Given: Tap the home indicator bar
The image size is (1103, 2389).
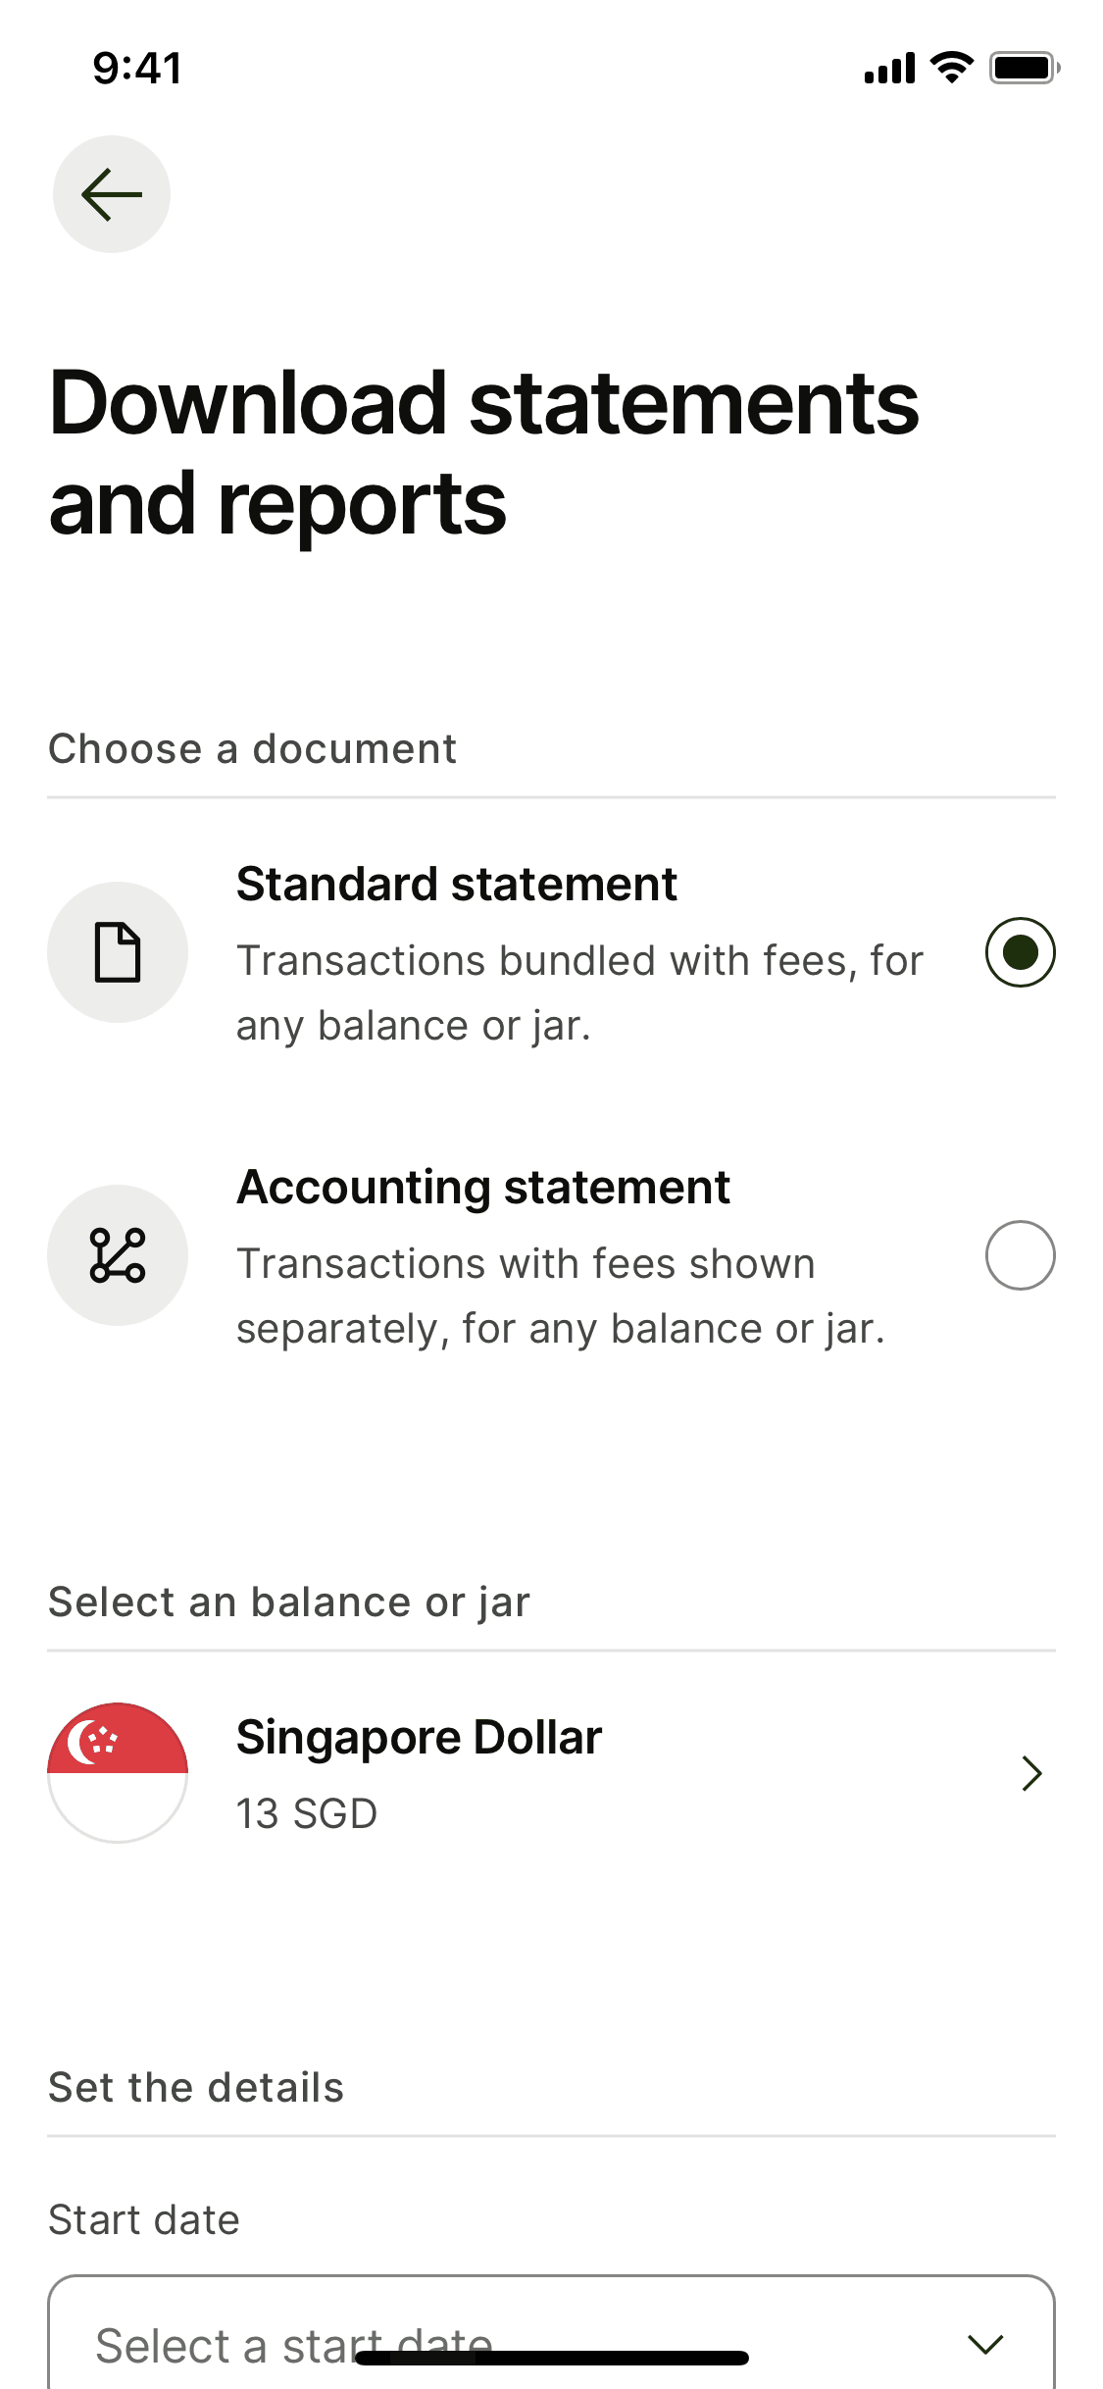Looking at the screenshot, I should 552,2358.
